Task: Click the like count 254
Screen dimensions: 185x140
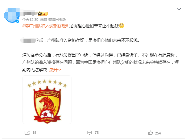Action: coord(158,133)
